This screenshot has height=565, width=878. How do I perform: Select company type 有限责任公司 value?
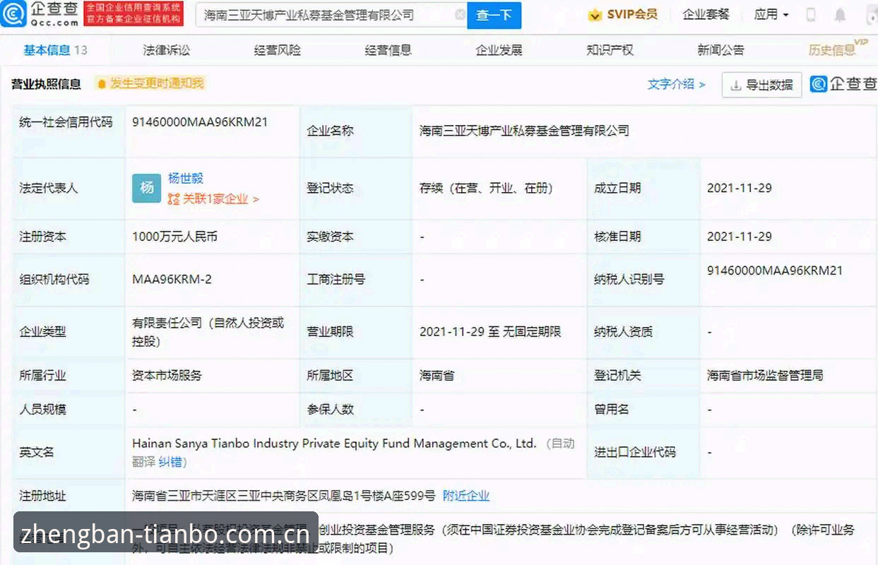tap(208, 332)
